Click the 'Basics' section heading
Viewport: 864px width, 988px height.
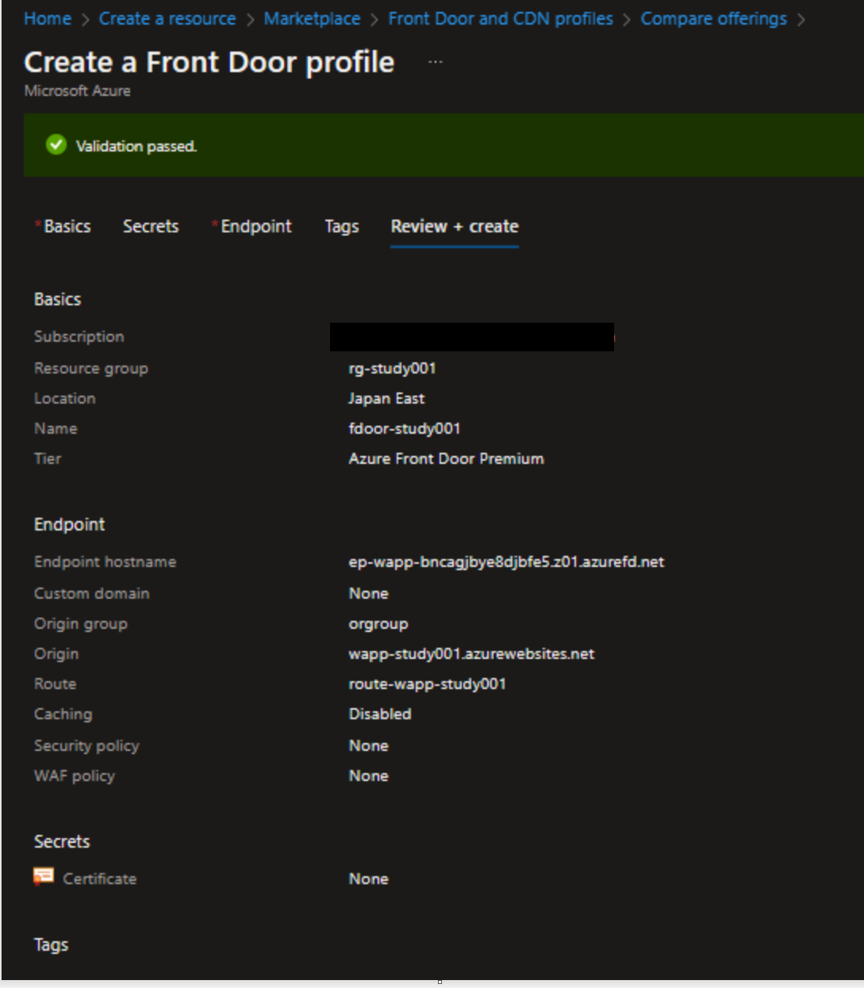tap(58, 300)
